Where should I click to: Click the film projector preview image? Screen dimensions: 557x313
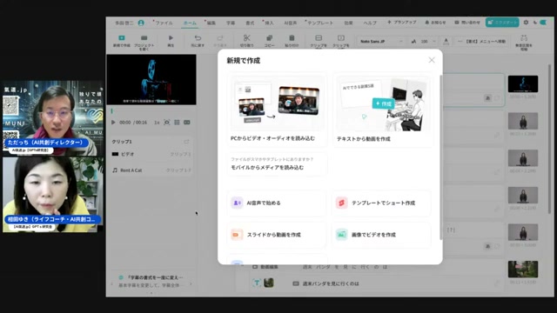click(151, 79)
